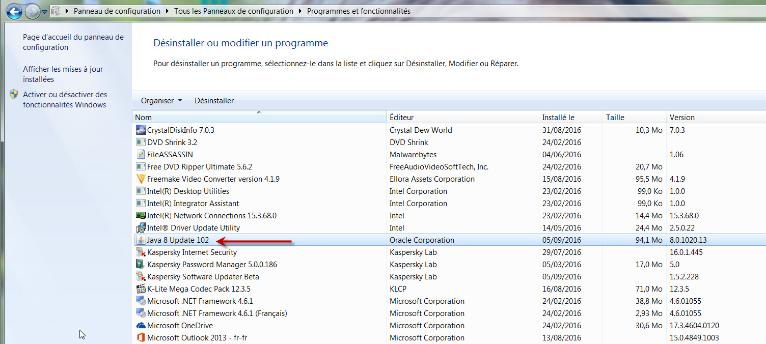This screenshot has width=766, height=344.
Task: Click 'Panneau de configuration' breadcrumb
Action: (117, 11)
